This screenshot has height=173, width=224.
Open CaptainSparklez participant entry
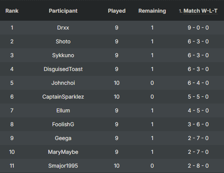63,97
